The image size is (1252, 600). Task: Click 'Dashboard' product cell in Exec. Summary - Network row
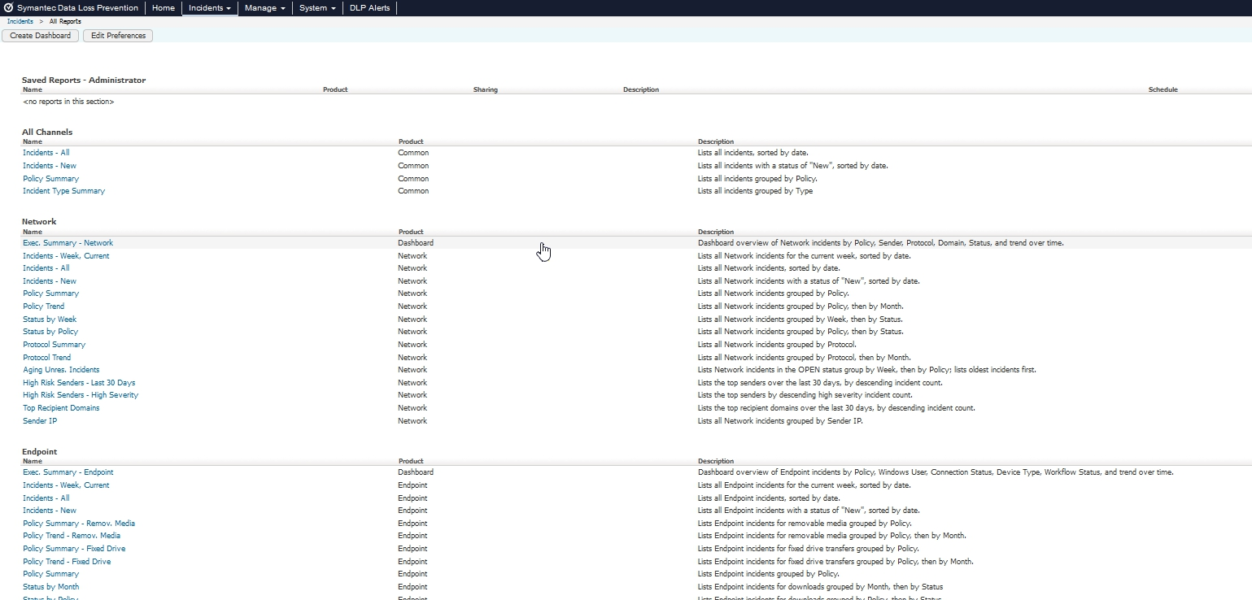coord(416,243)
